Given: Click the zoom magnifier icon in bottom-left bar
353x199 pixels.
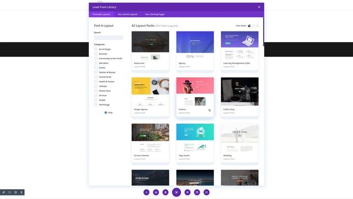Looking at the screenshot, I should click(x=4, y=192).
